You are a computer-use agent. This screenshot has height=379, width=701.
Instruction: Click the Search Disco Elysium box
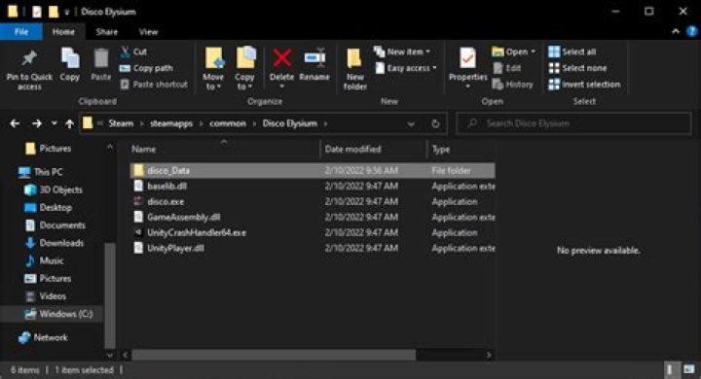click(573, 123)
